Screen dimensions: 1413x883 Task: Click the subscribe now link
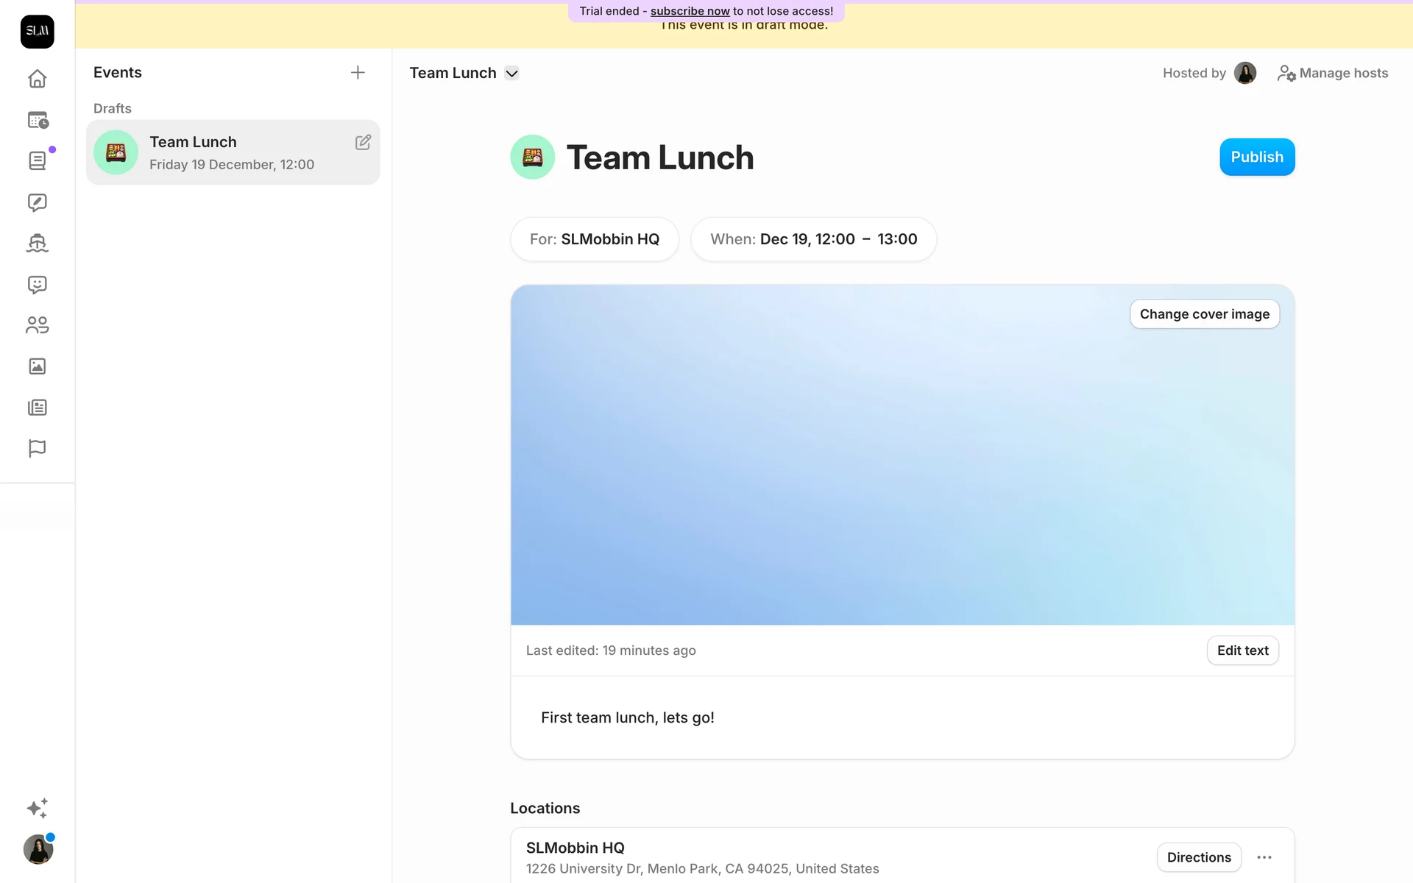690,11
